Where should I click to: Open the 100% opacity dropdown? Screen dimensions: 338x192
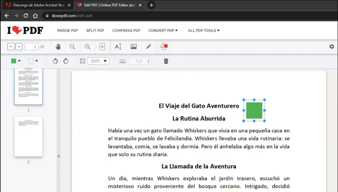tap(99, 61)
